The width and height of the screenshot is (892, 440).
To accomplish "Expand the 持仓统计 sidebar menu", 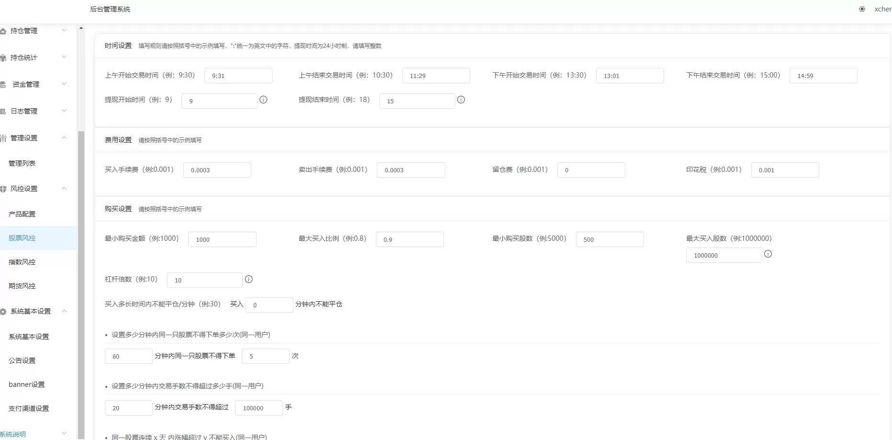I will point(64,57).
